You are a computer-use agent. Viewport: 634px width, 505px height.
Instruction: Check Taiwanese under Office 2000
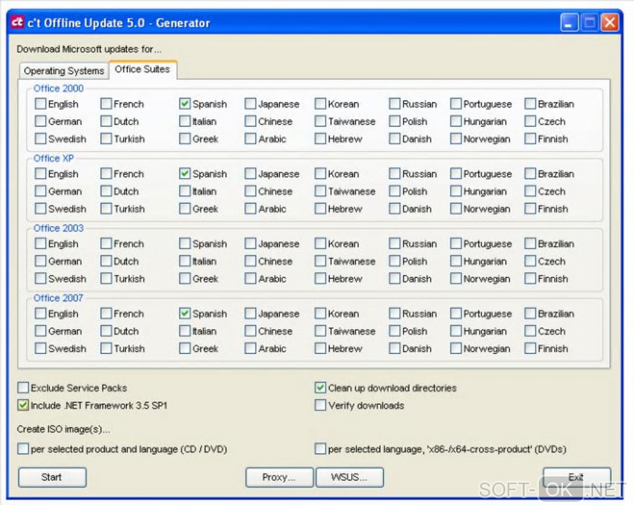pyautogui.click(x=320, y=121)
